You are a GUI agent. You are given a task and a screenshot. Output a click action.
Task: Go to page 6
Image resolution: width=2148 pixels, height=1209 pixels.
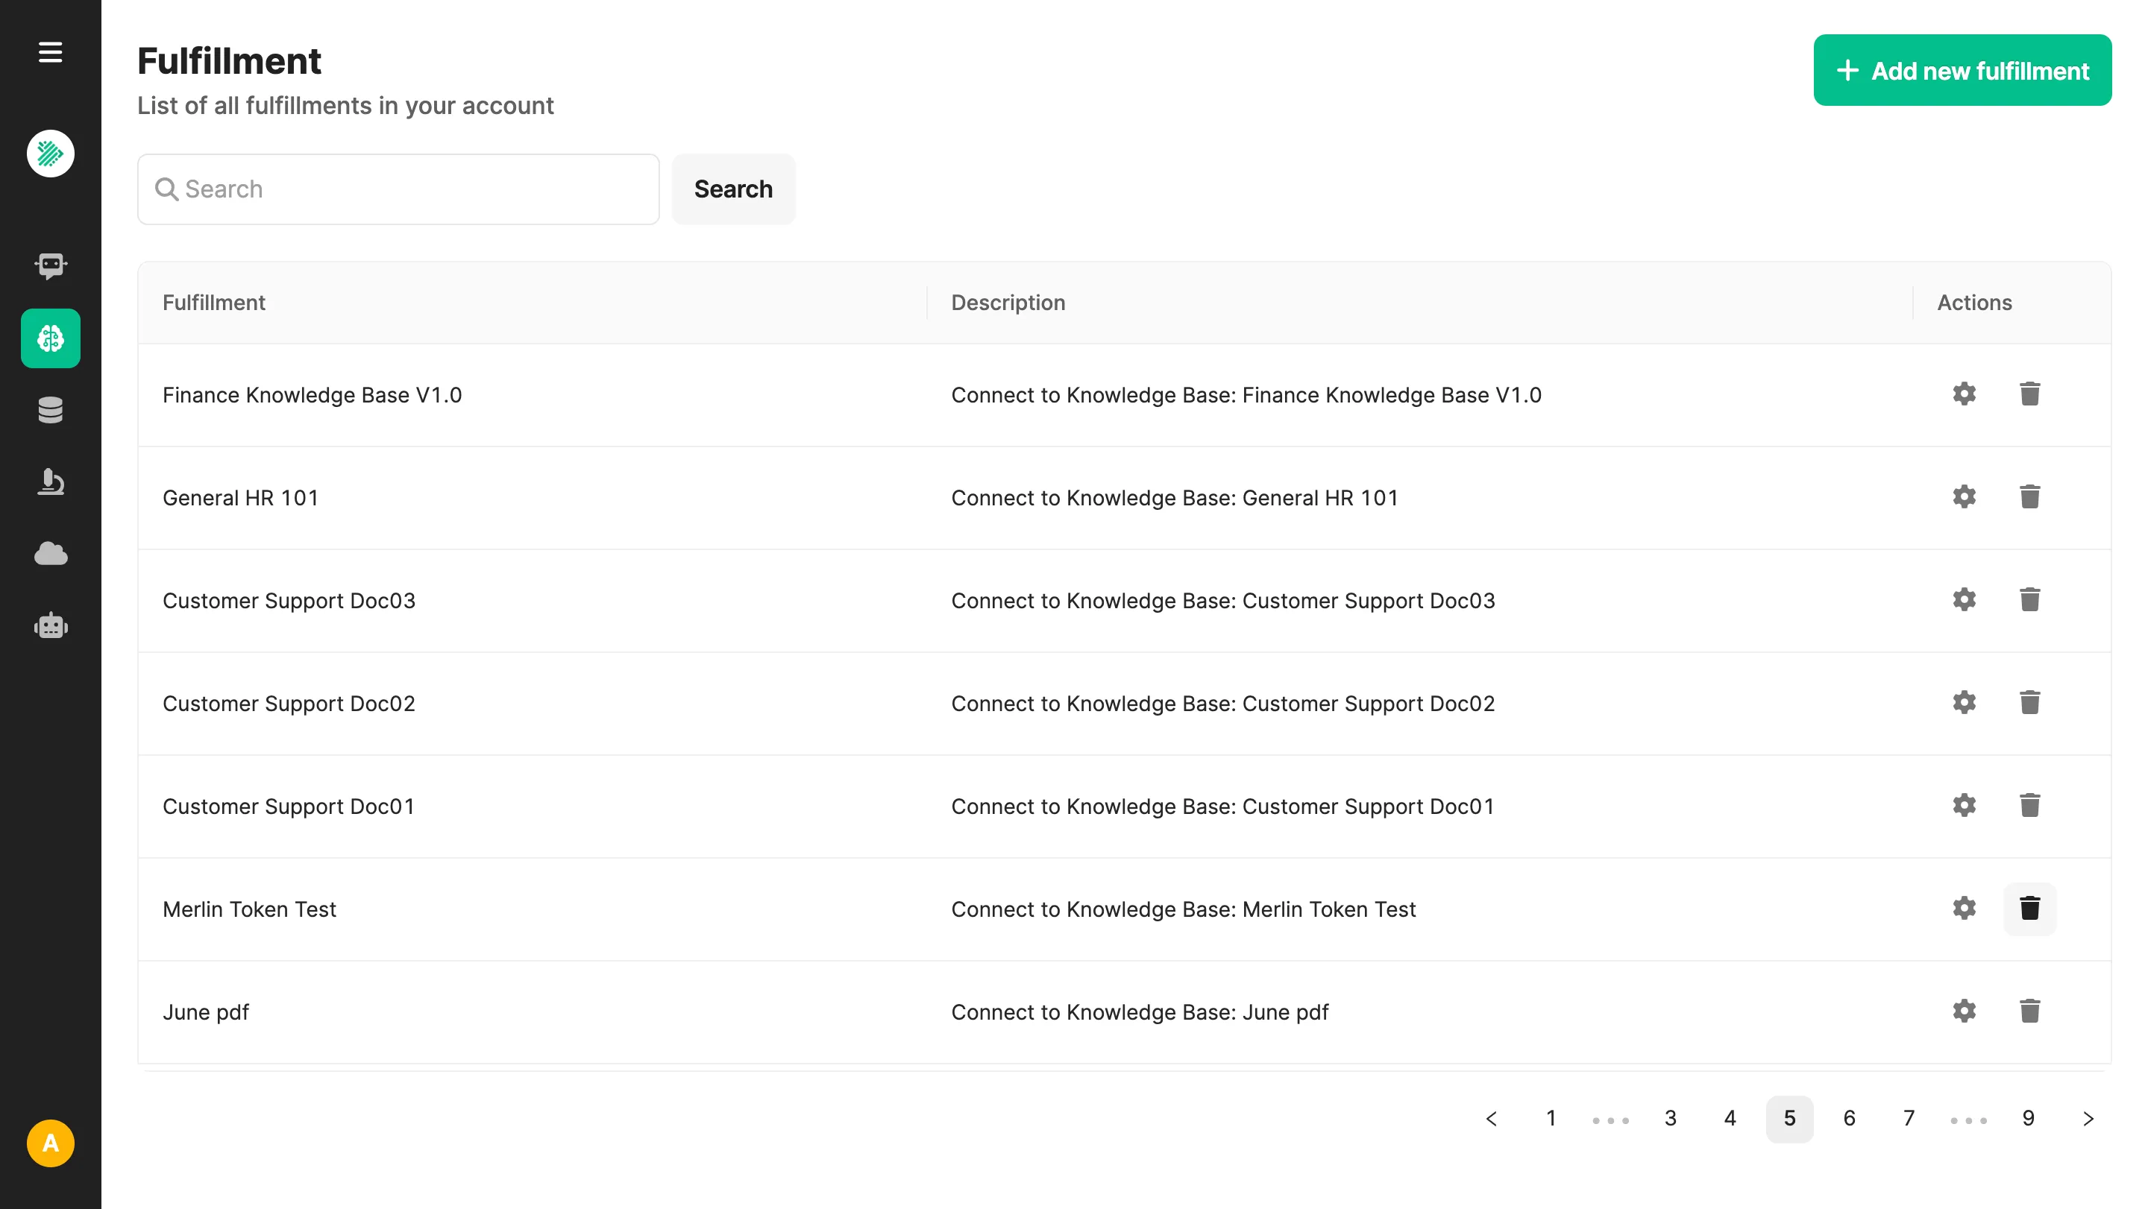point(1850,1119)
